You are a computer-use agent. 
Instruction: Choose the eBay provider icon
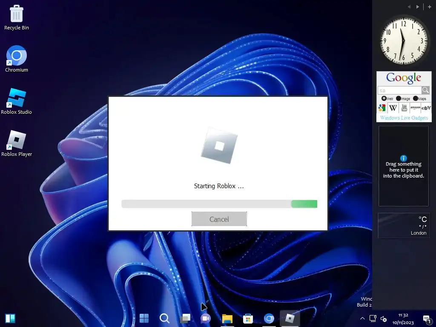pos(426,108)
